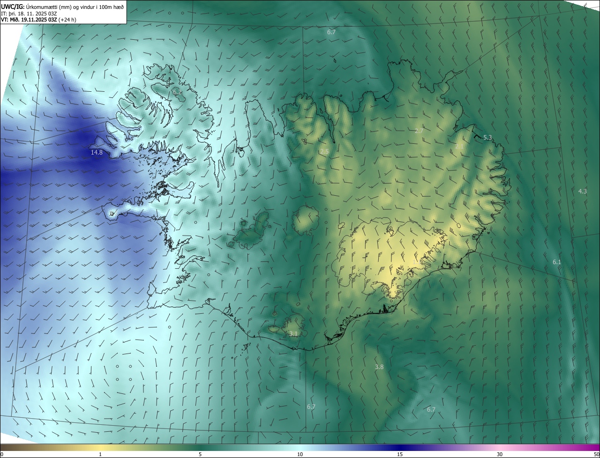Viewport: 600px width, 458px height.
Task: Click the 6.7 value label north of Iceland
Action: pyautogui.click(x=331, y=32)
